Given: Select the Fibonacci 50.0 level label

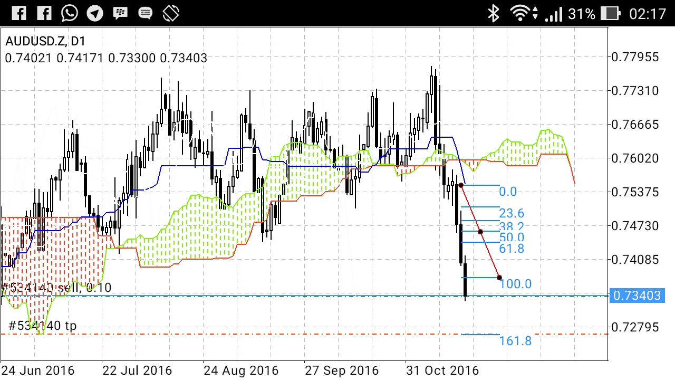Looking at the screenshot, I should coord(512,237).
